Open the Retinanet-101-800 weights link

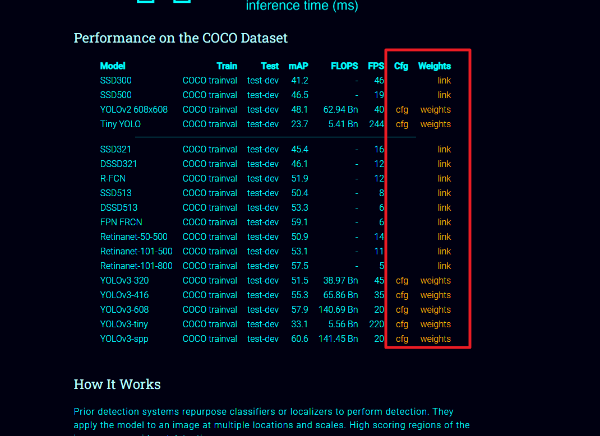click(444, 266)
